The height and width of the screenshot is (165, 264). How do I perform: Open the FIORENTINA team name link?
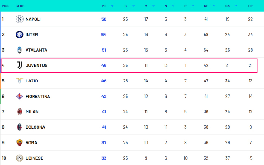tap(38, 96)
